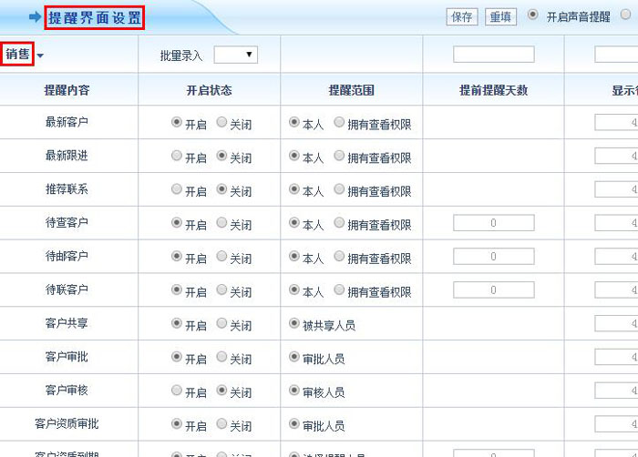Click the batch input field under 提前提醒天数
The width and height of the screenshot is (638, 457).
(x=493, y=55)
